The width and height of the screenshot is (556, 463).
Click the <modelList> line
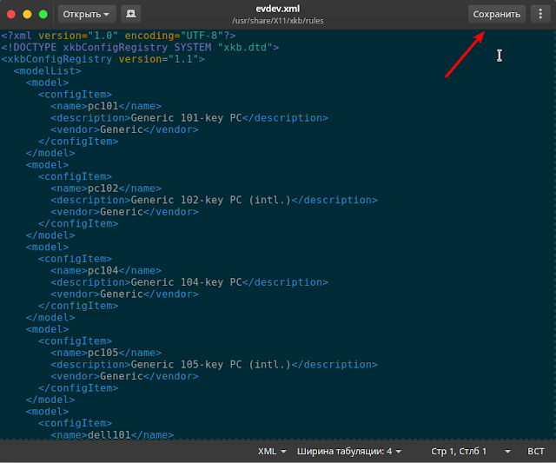coord(47,71)
